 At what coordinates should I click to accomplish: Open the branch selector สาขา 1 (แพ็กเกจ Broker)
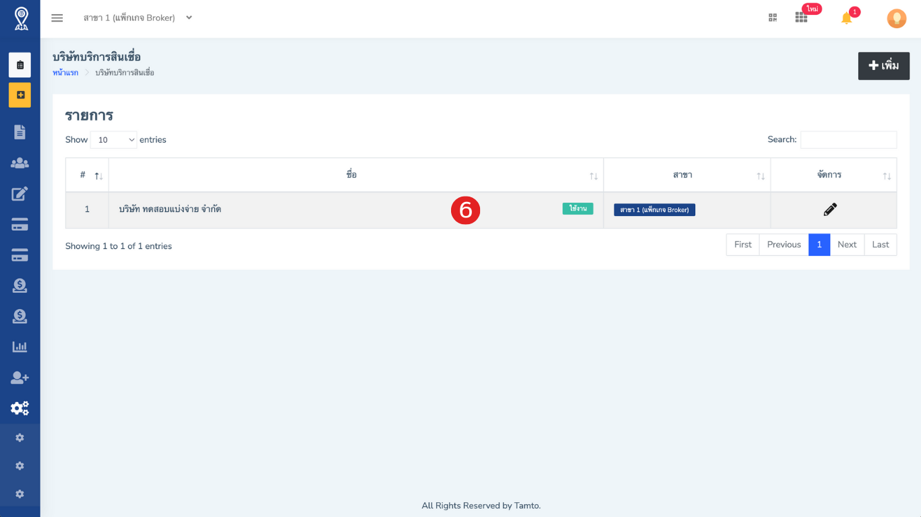138,18
